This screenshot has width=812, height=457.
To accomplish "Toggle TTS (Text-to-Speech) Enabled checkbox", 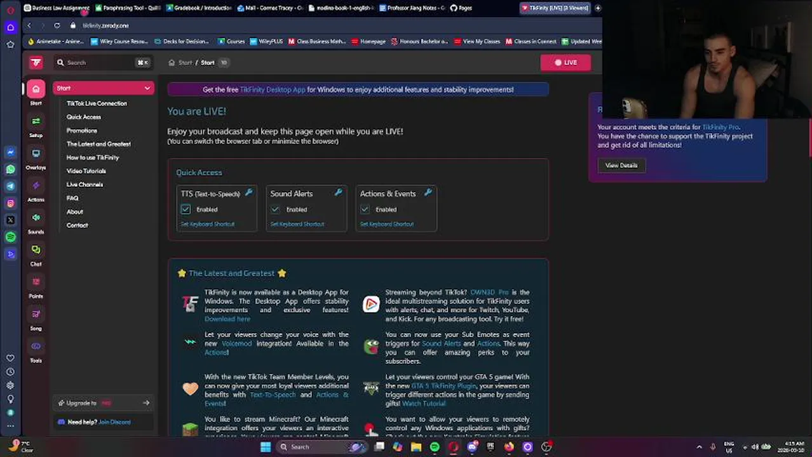I will [x=186, y=209].
